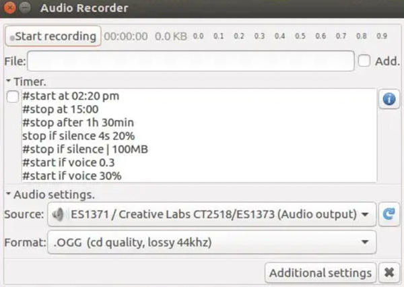
Task: Open Additional settings
Action: tap(320, 273)
